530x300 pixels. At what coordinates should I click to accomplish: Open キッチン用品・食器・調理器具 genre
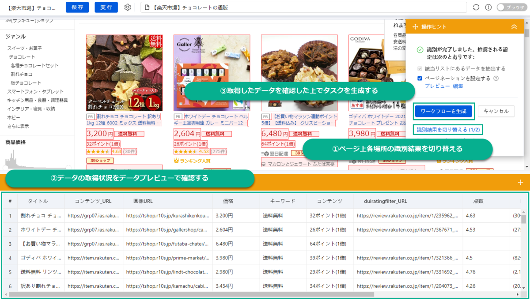[37, 100]
